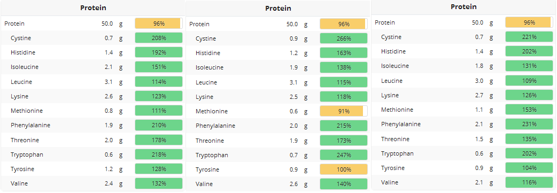
Task: Click the yellow Tyrosine 100% progress bar
Action: pyautogui.click(x=344, y=169)
